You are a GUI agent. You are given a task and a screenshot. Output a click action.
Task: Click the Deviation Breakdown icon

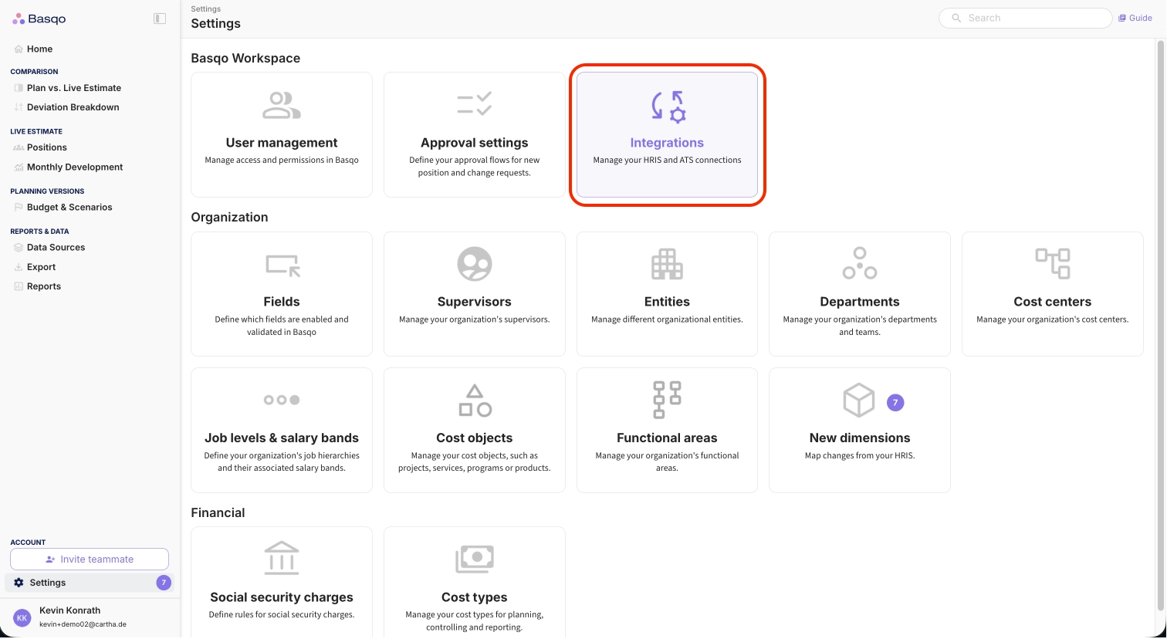pyautogui.click(x=19, y=107)
